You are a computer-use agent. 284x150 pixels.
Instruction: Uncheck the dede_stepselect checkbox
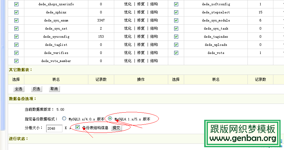(176, 12)
